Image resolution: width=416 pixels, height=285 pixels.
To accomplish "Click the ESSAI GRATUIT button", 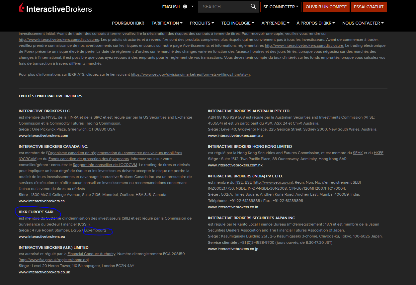I will (369, 7).
